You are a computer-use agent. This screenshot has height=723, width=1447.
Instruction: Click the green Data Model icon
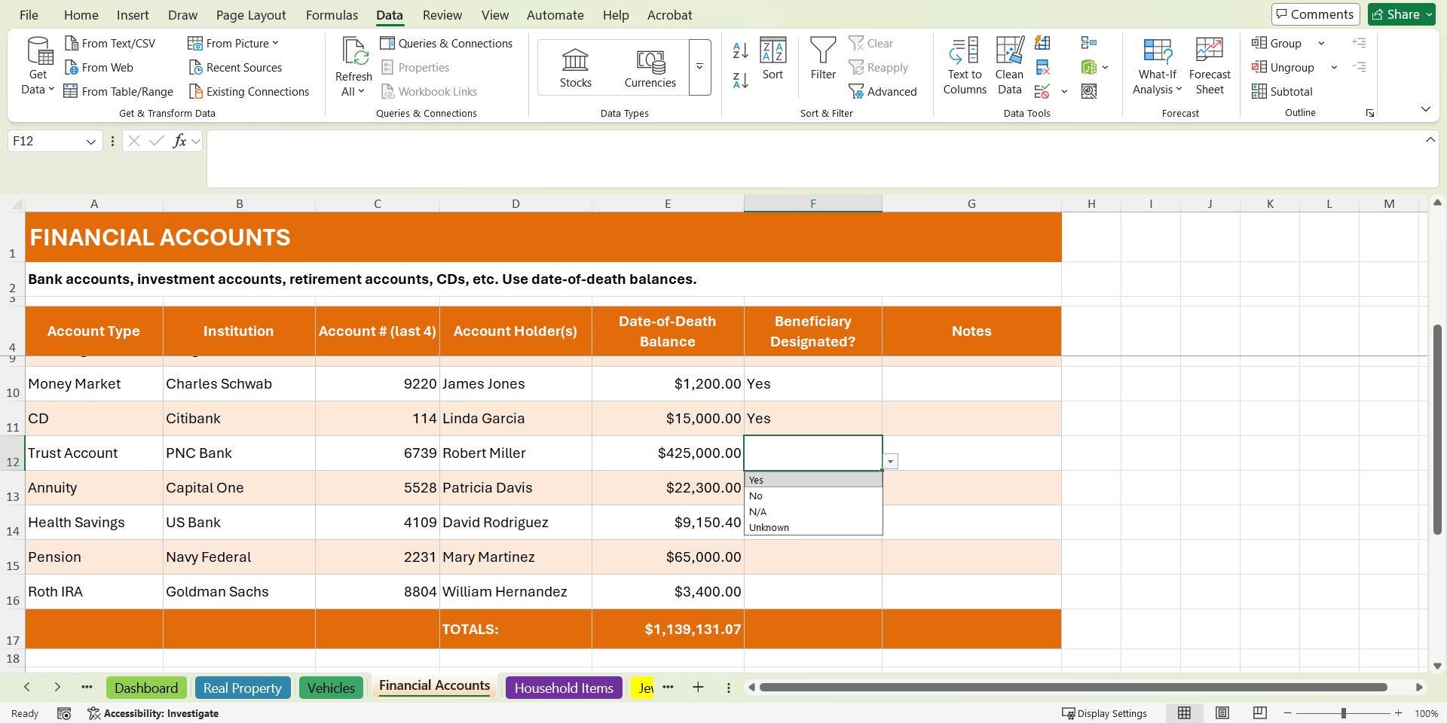tap(1089, 67)
